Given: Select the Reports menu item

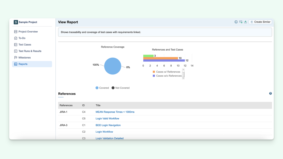Looking at the screenshot, I should point(32,64).
